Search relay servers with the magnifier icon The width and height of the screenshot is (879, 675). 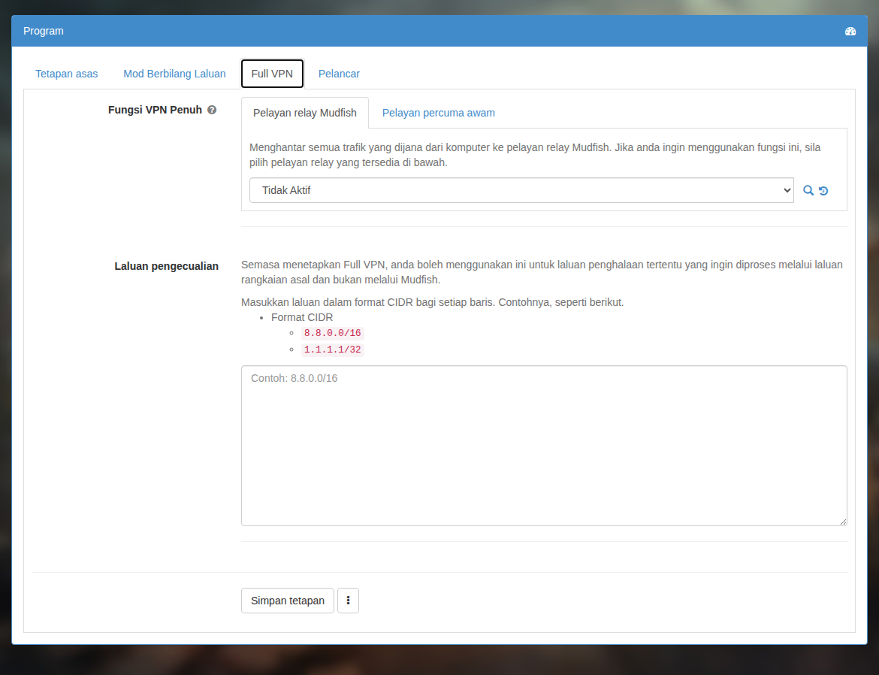(808, 190)
